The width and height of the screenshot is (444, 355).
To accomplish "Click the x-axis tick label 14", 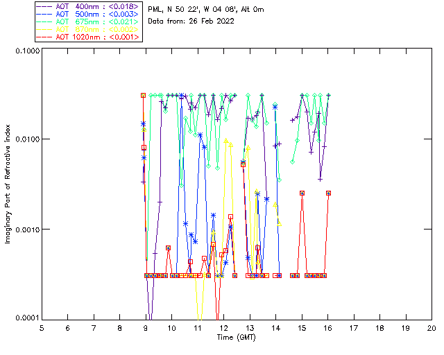I will point(276,328).
